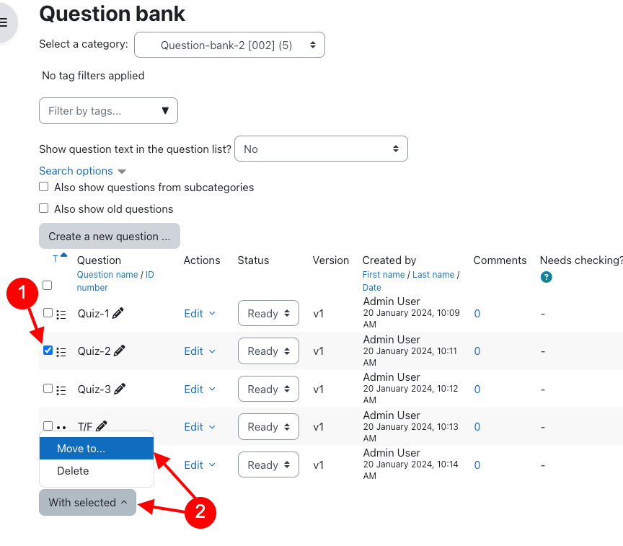This screenshot has height=546, width=623.
Task: Choose Move to... from the menu
Action: click(x=97, y=448)
